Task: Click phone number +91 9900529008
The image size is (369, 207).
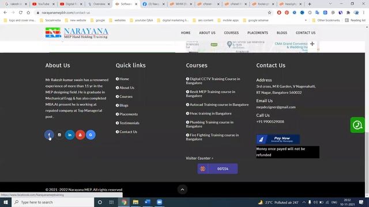Action: click(270, 121)
